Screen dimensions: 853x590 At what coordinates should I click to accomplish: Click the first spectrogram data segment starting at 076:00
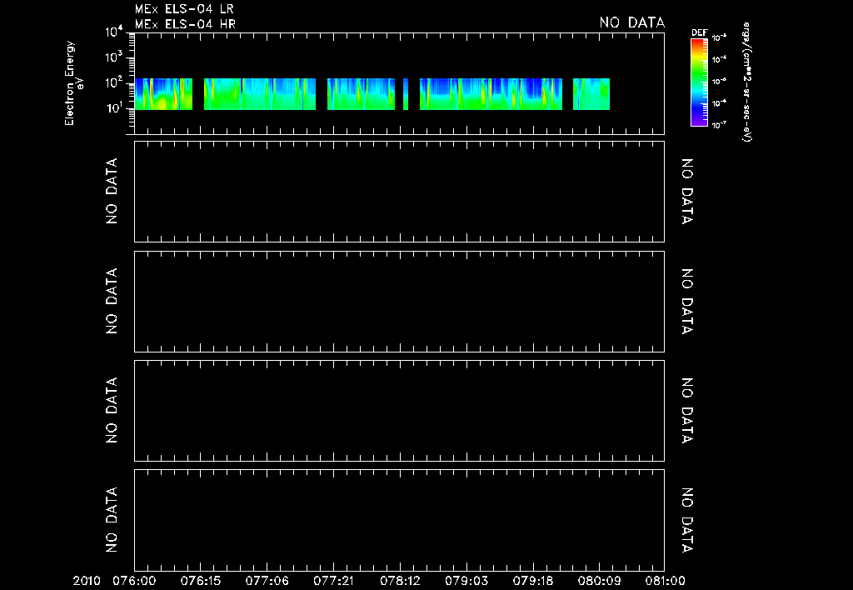[x=164, y=94]
